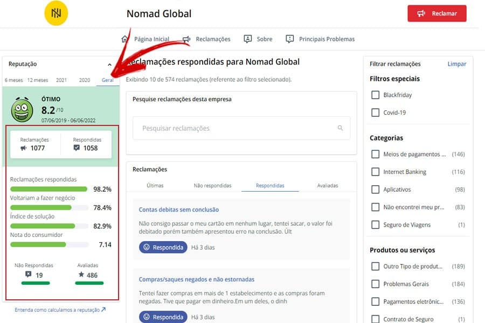Click Respondida badge under 'Compras/saques negados'
The height and width of the screenshot is (323, 485).
[163, 317]
